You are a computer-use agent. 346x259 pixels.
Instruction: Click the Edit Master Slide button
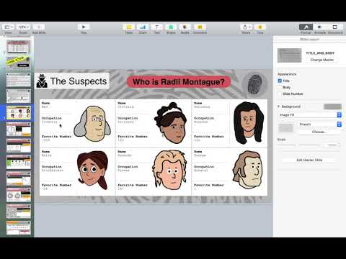click(x=309, y=160)
